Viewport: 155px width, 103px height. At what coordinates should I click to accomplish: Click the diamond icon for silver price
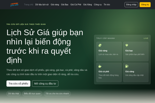click(127, 45)
